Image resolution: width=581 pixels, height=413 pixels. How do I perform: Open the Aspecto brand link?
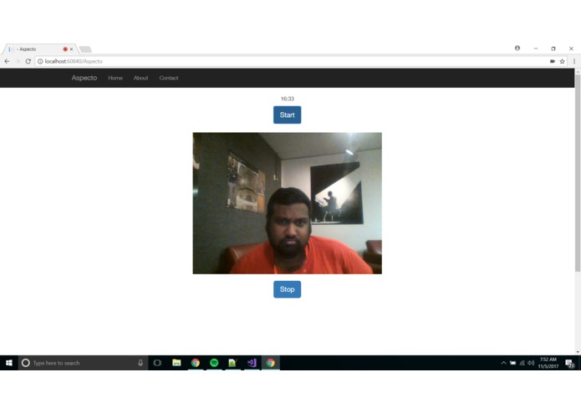coord(84,78)
